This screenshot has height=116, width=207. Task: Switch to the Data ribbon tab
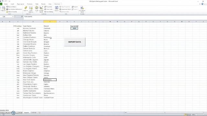[x=37, y=4]
